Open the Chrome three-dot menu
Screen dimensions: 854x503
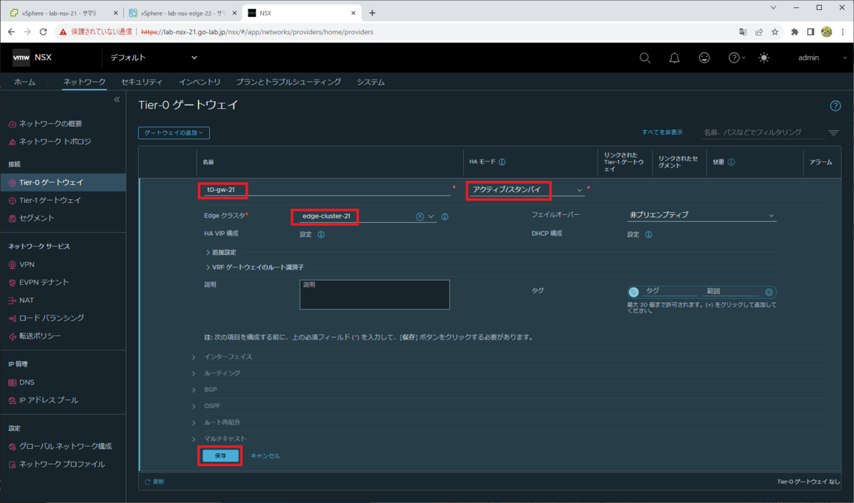click(x=842, y=32)
